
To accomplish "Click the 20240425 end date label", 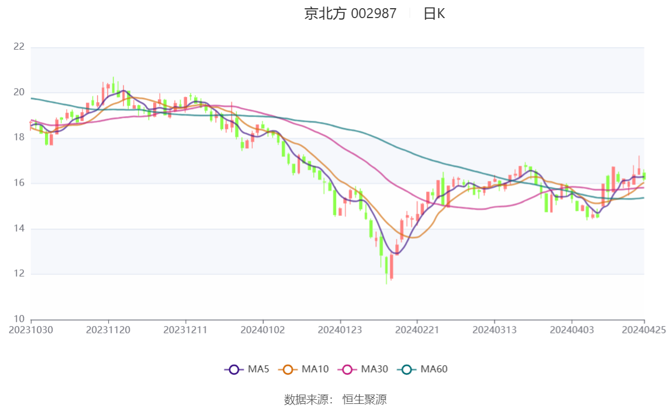I will [x=644, y=330].
